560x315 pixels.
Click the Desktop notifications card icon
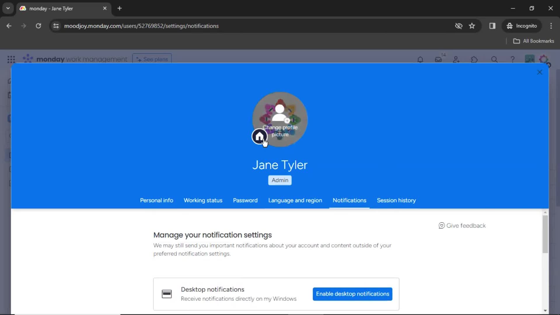[167, 294]
